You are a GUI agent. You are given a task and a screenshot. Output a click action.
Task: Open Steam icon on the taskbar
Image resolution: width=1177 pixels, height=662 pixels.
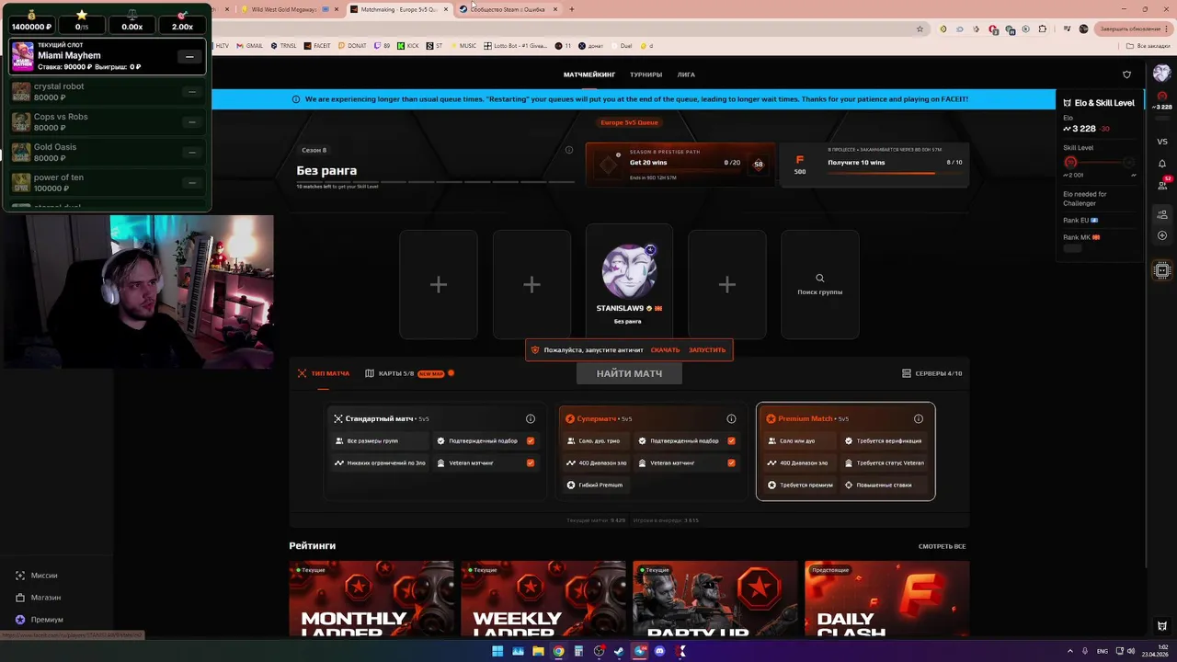pyautogui.click(x=619, y=651)
